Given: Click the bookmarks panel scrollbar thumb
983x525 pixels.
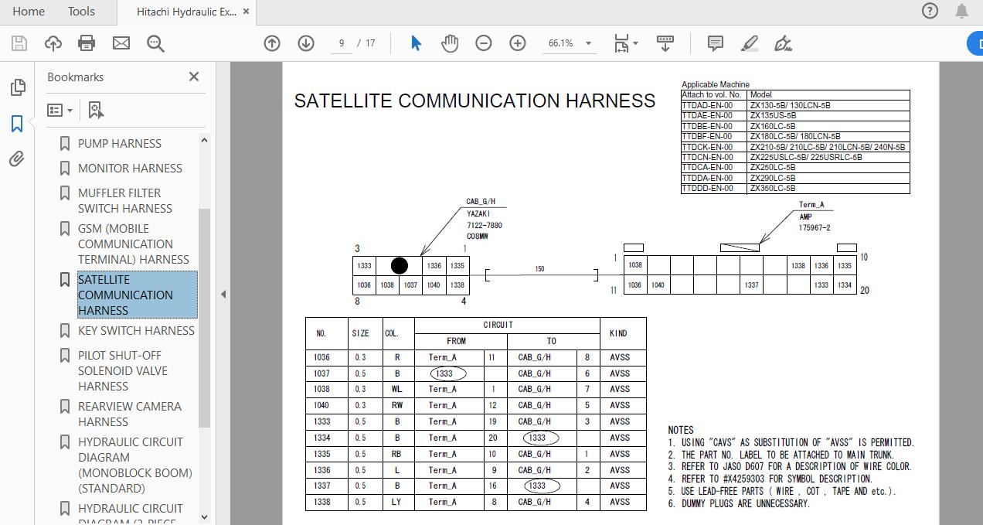Looking at the screenshot, I should pos(204,317).
